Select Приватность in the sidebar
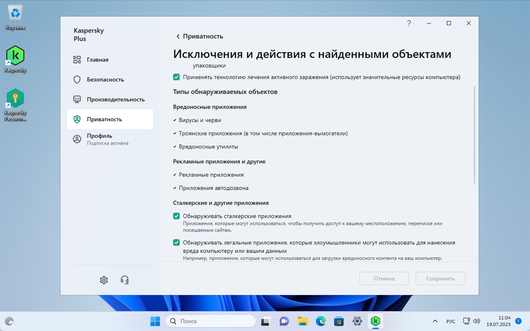This screenshot has width=530, height=331. pos(110,119)
